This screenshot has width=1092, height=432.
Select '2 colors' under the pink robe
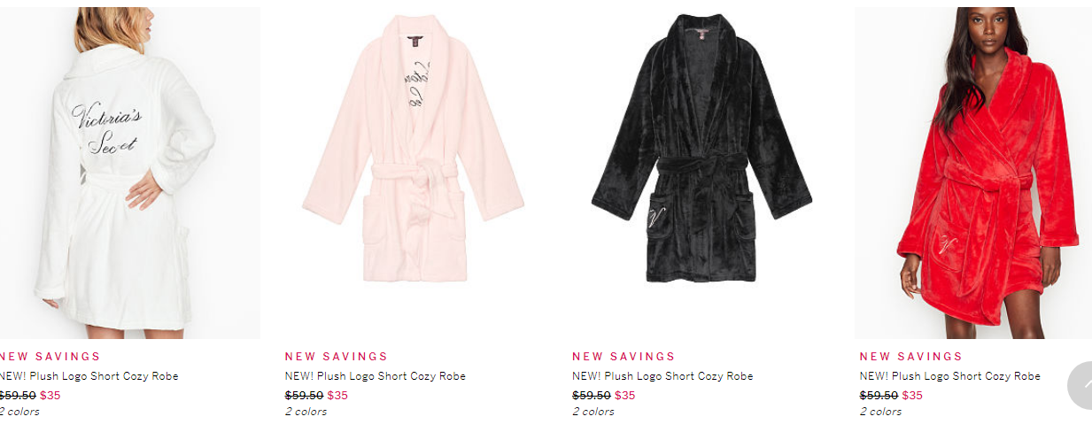point(306,412)
